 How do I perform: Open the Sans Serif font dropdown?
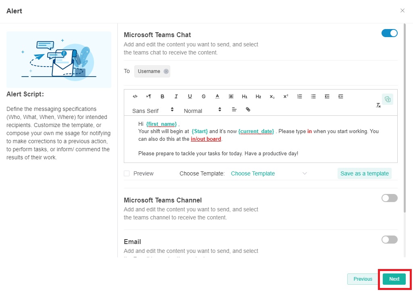(x=152, y=110)
